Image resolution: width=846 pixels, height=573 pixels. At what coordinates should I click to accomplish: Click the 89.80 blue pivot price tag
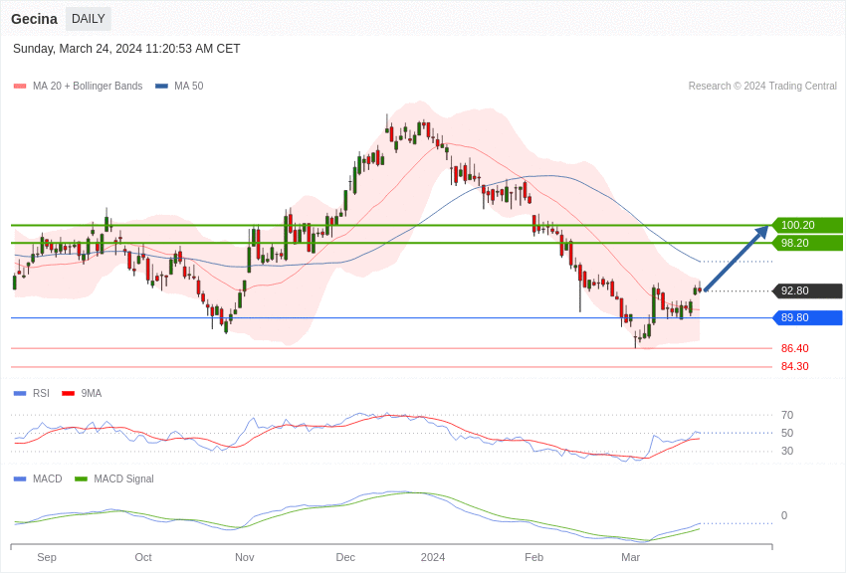click(807, 317)
